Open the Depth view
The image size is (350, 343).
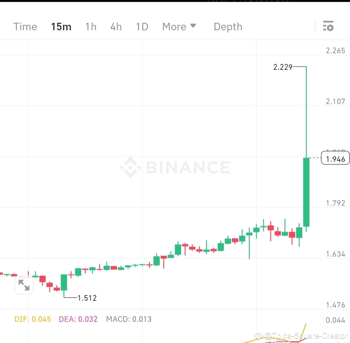pyautogui.click(x=228, y=27)
